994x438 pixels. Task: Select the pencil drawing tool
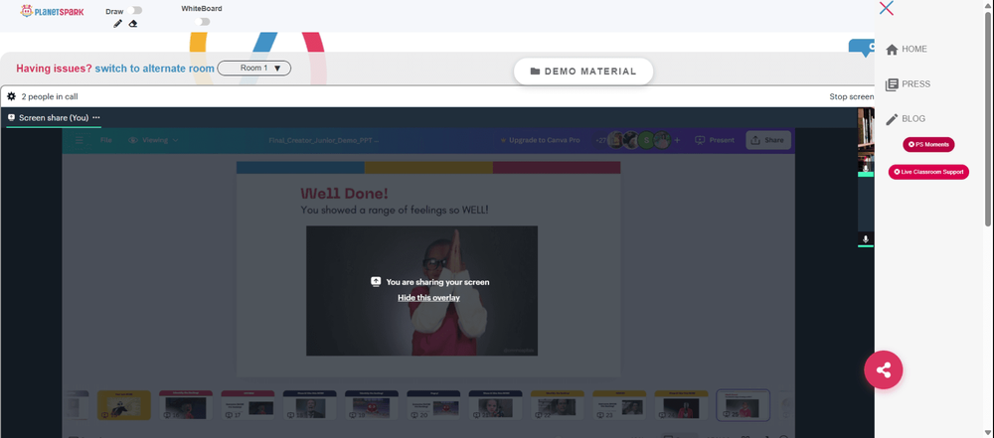(117, 24)
